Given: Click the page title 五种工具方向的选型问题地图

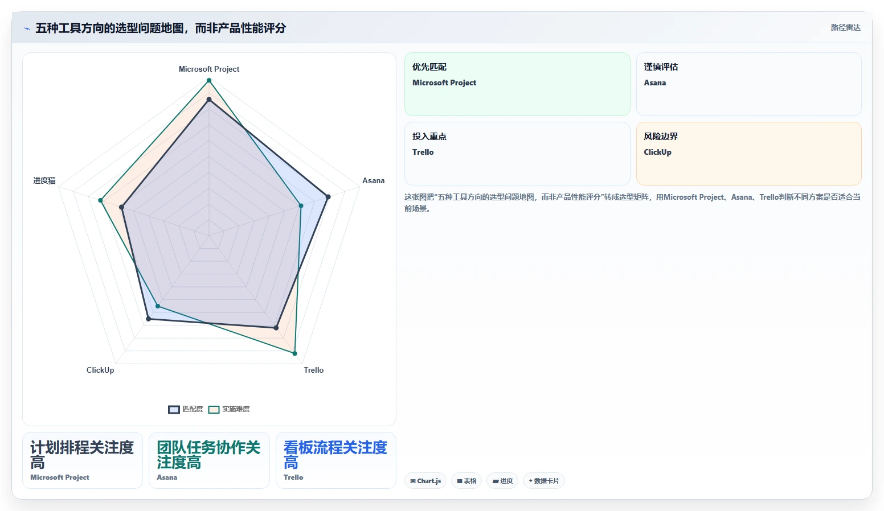Looking at the screenshot, I should [161, 28].
